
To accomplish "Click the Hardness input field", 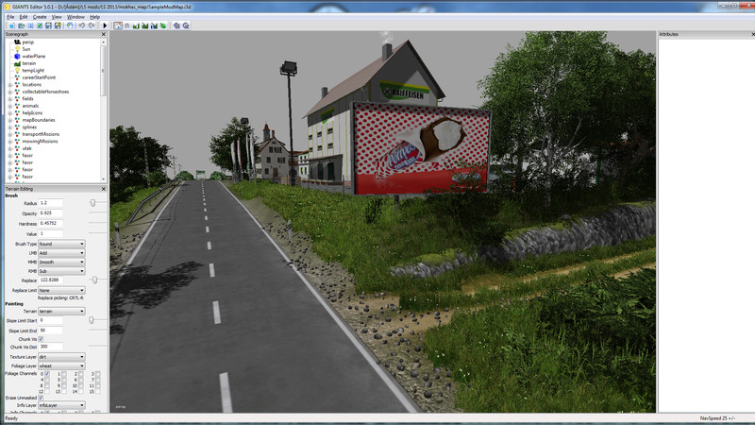I will tap(51, 223).
